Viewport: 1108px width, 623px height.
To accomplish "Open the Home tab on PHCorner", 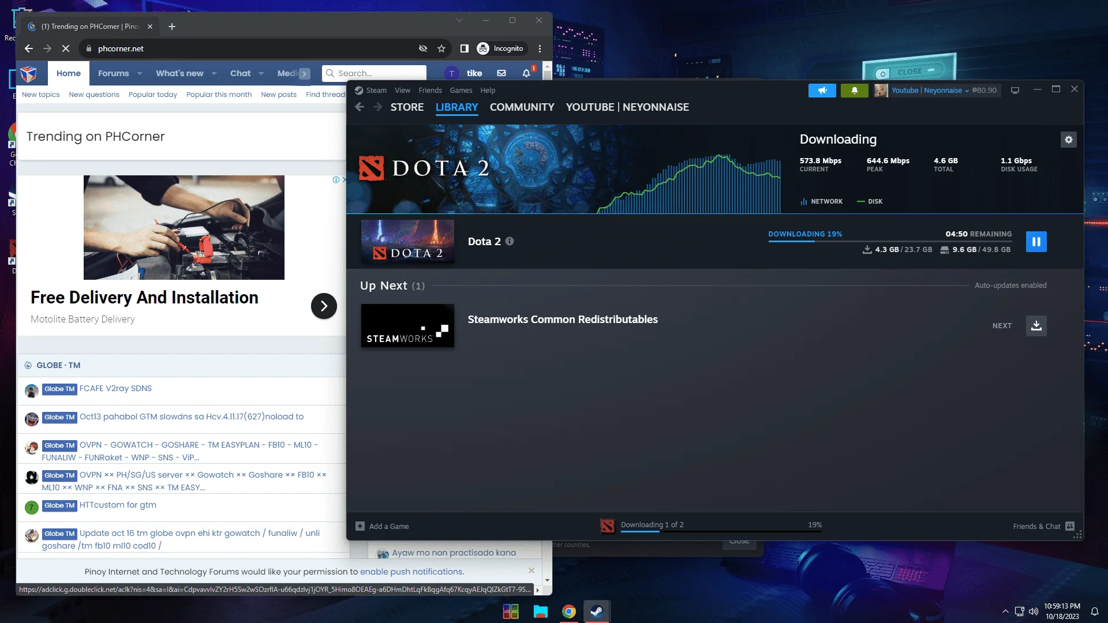I will 69,73.
